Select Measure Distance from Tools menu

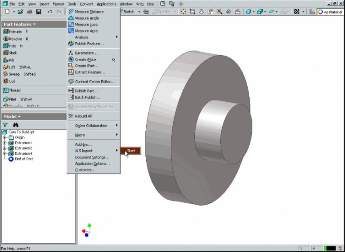coord(94,12)
